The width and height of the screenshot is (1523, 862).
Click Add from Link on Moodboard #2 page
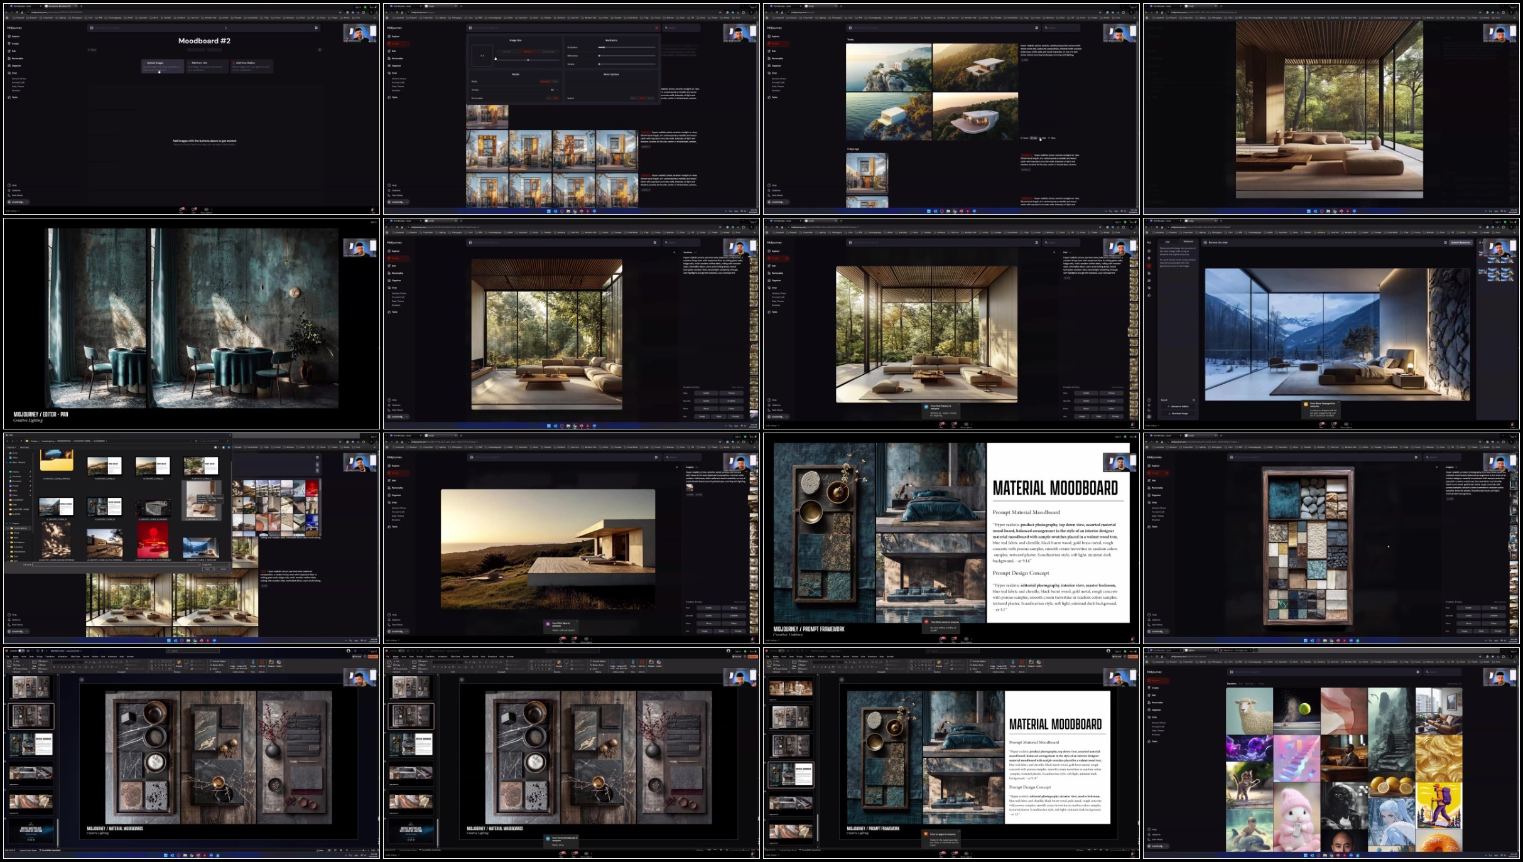coord(207,65)
